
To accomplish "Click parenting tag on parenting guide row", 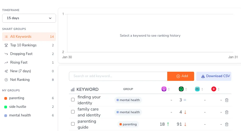I will (x=128, y=124).
